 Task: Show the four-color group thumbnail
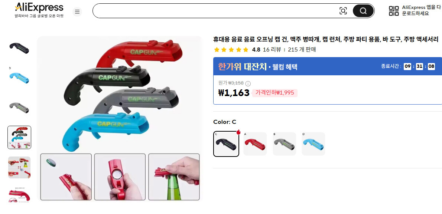(19, 137)
